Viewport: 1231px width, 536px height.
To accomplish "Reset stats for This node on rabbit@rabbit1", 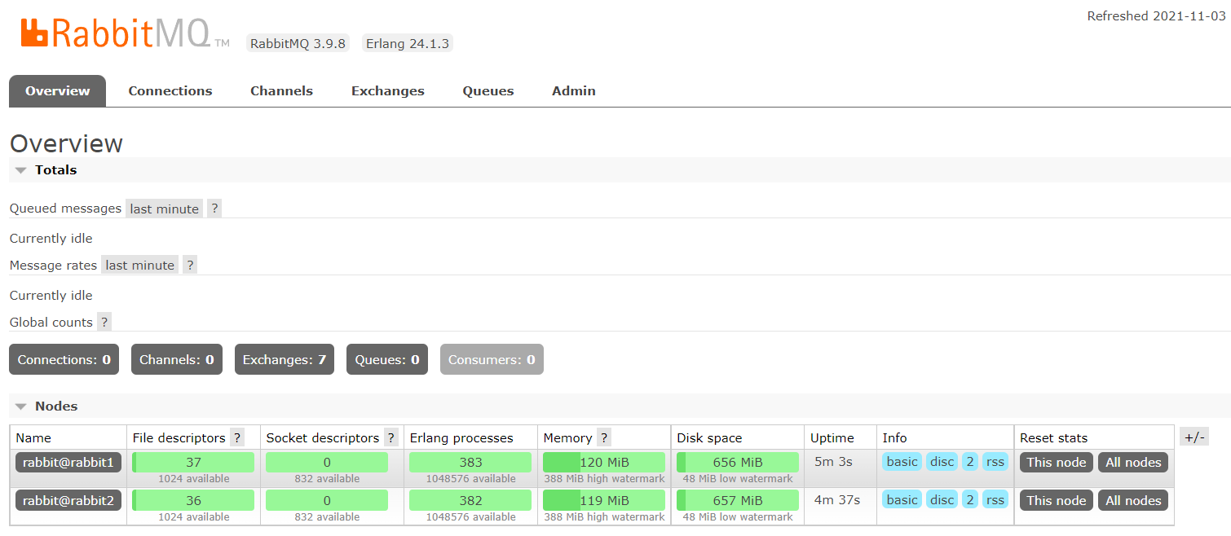I will click(1057, 463).
